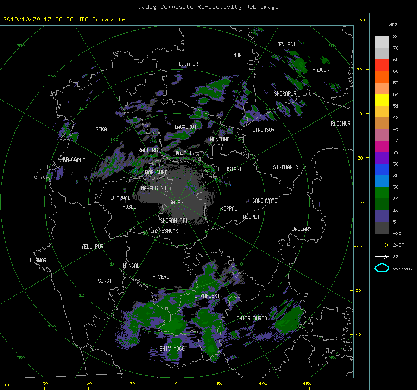Click the RAICHUR city label

coord(341,124)
